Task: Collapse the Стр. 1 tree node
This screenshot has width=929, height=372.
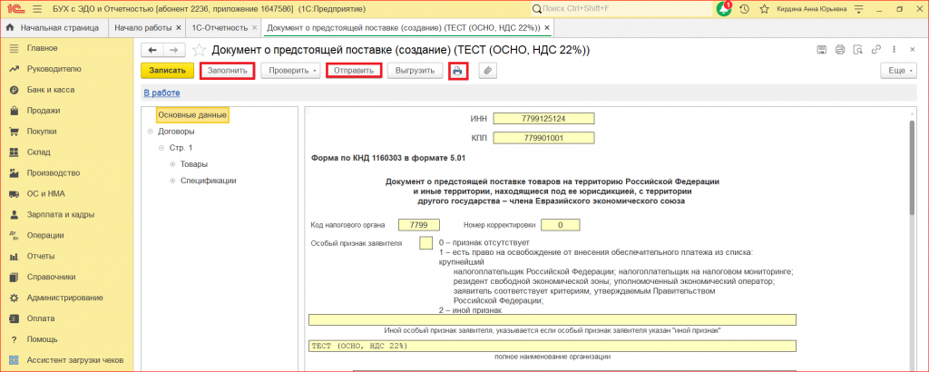Action: click(161, 148)
